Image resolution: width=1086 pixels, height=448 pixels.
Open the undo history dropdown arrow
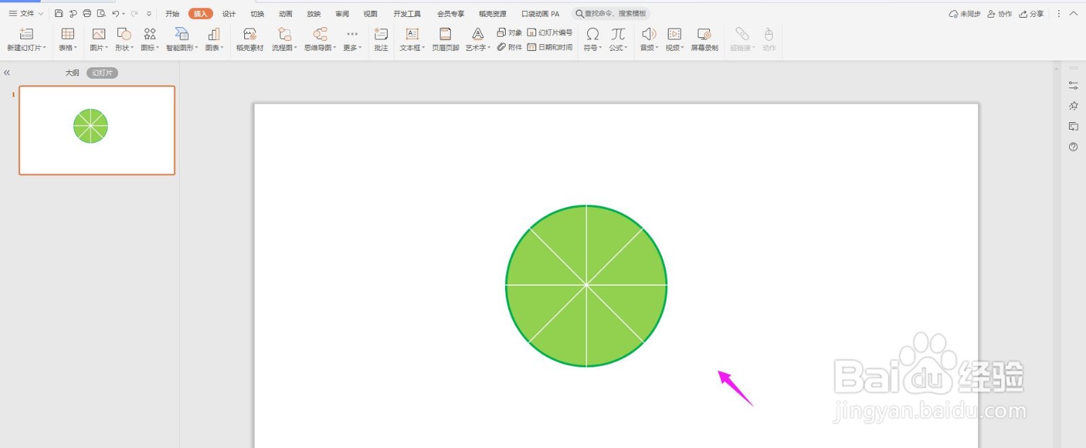[x=124, y=14]
